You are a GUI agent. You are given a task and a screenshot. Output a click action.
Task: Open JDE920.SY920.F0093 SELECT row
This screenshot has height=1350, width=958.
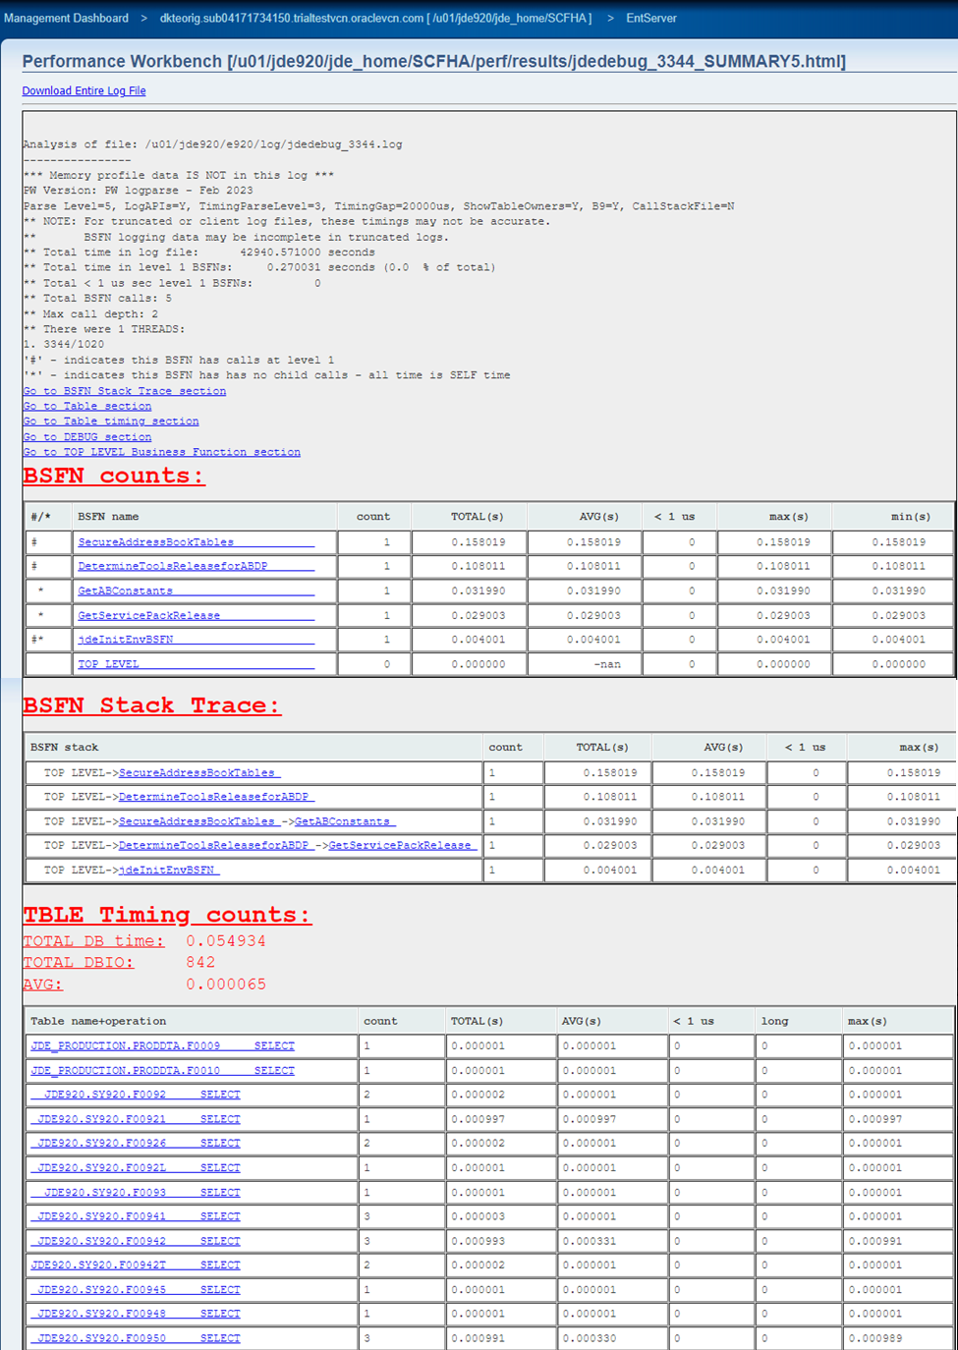coord(136,1193)
